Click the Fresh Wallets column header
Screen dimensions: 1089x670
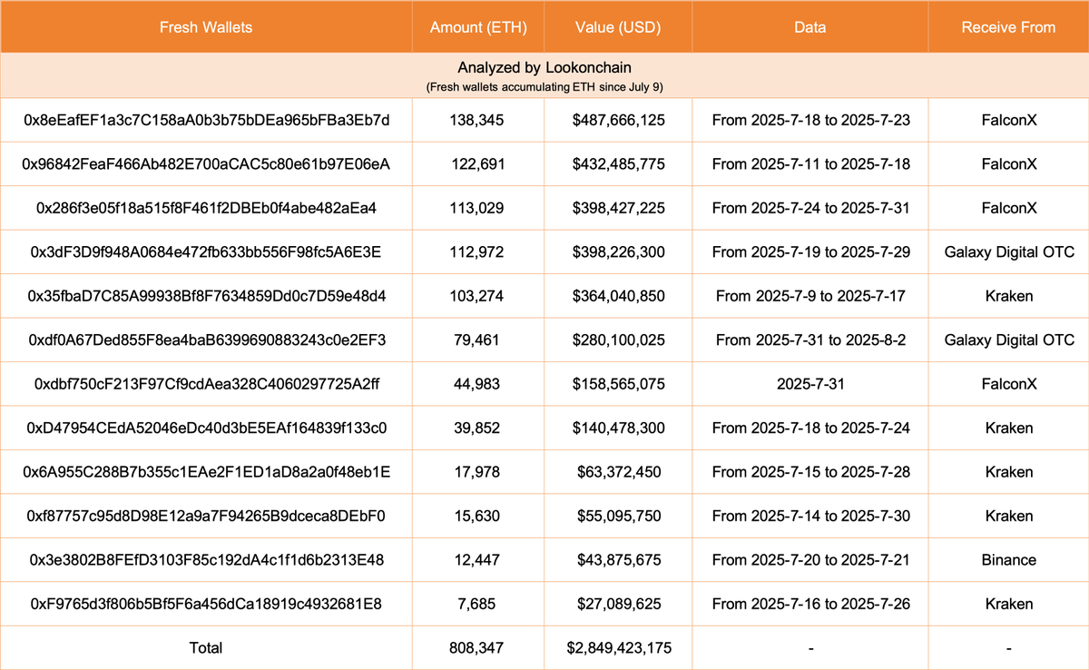click(206, 27)
